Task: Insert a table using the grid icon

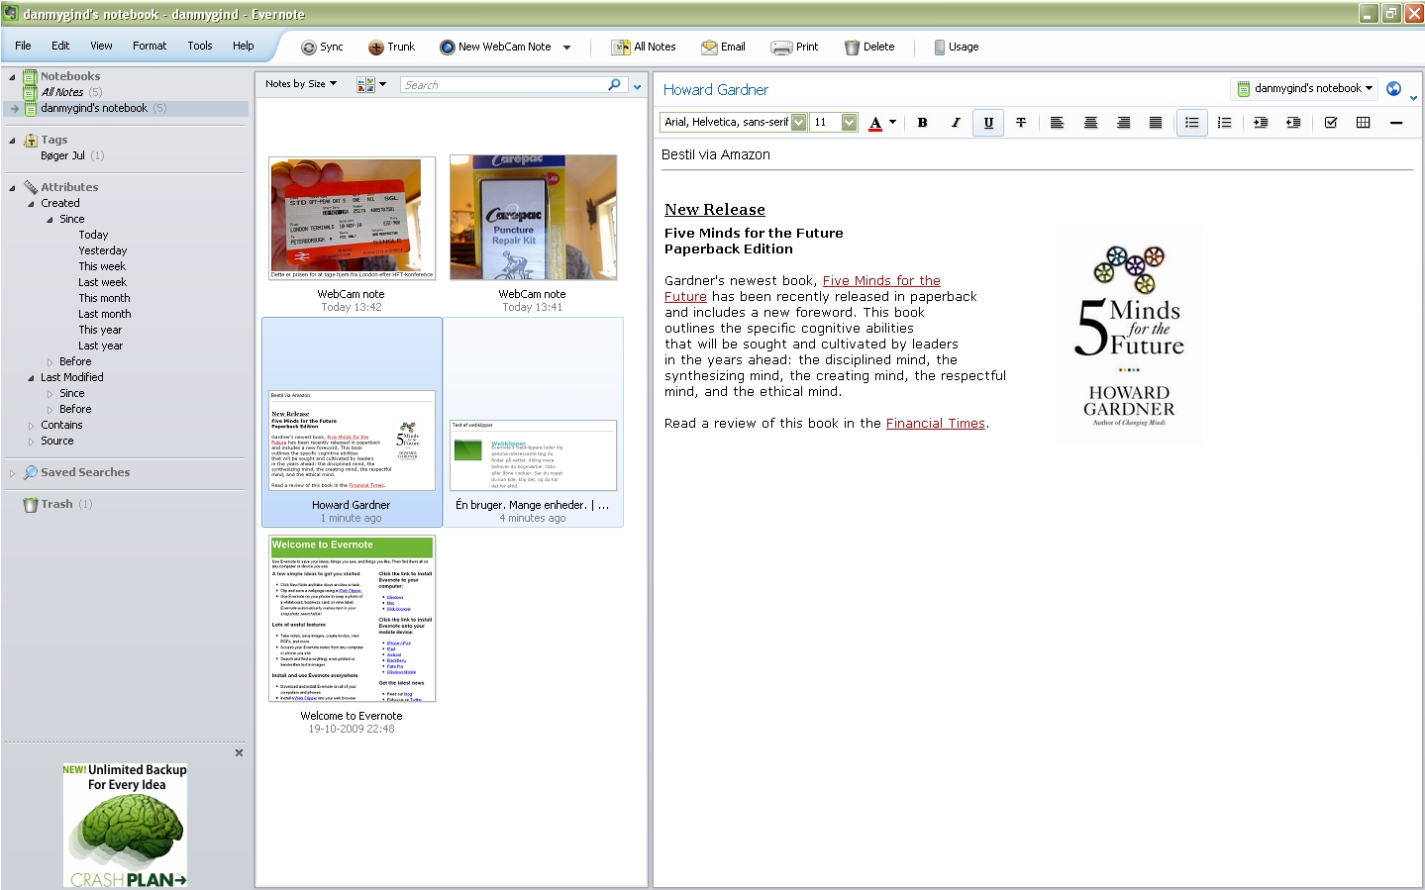Action: pyautogui.click(x=1363, y=123)
